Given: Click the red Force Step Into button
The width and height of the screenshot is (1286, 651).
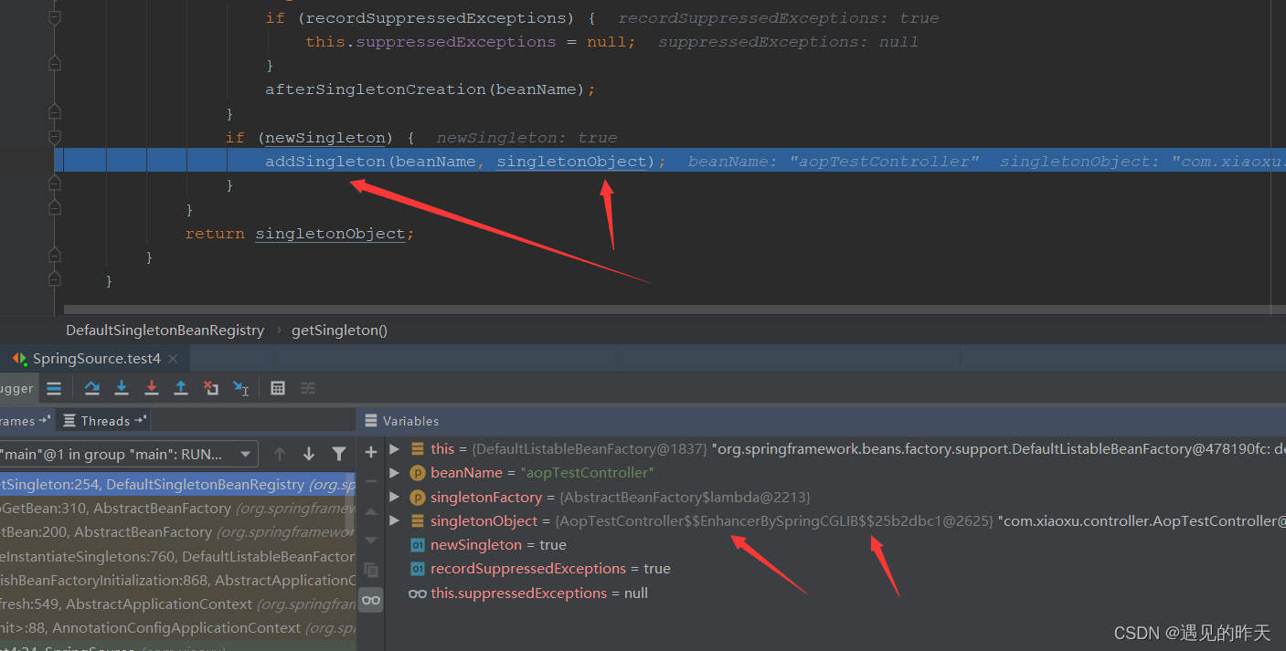Looking at the screenshot, I should click(152, 388).
